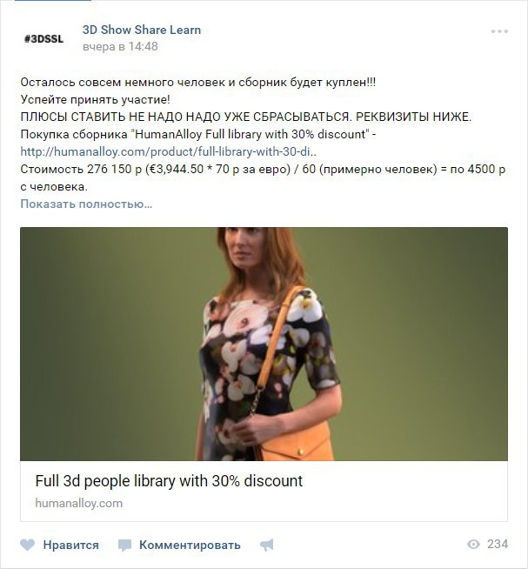Click the #3DSSL group avatar
Image resolution: width=528 pixels, height=569 pixels.
[x=43, y=38]
